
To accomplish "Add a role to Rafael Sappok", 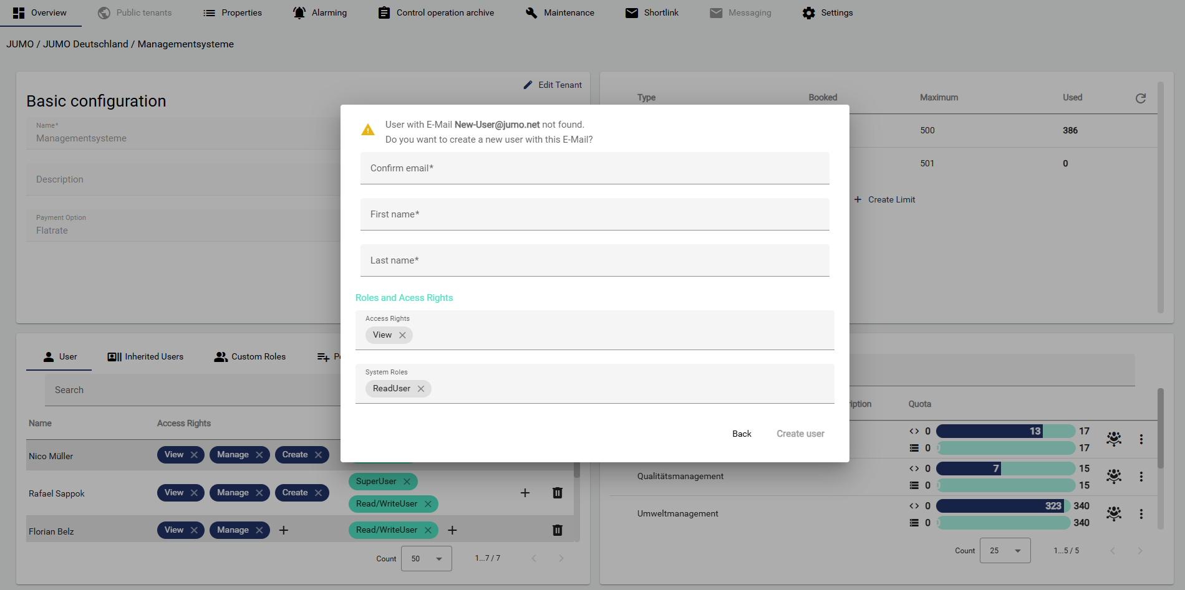I will 525,493.
